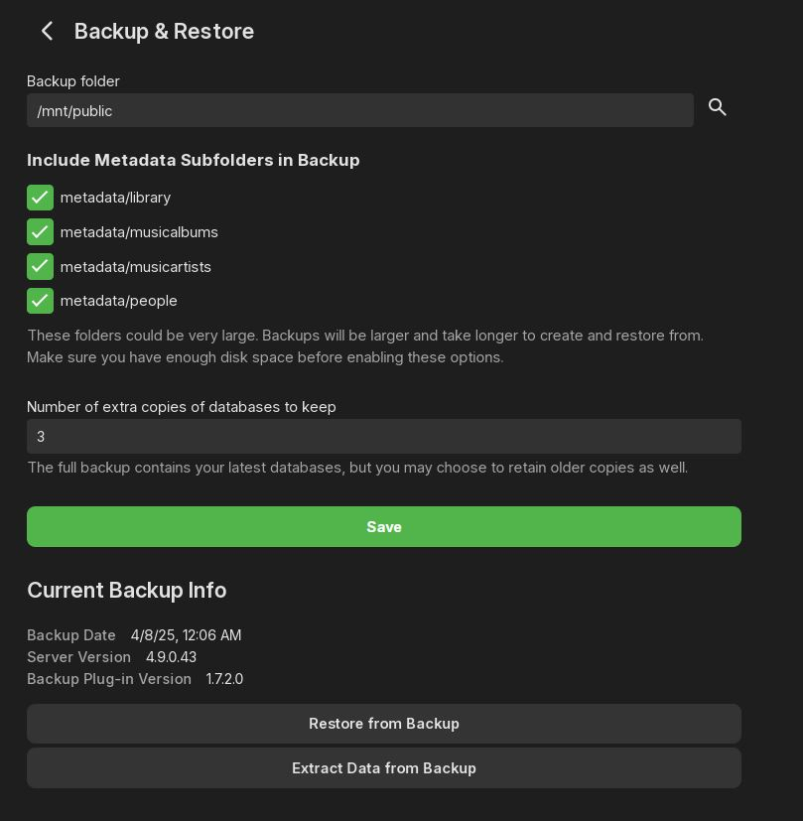Click the Backup & Restore page title
Viewport: 803px width, 821px height.
click(164, 32)
